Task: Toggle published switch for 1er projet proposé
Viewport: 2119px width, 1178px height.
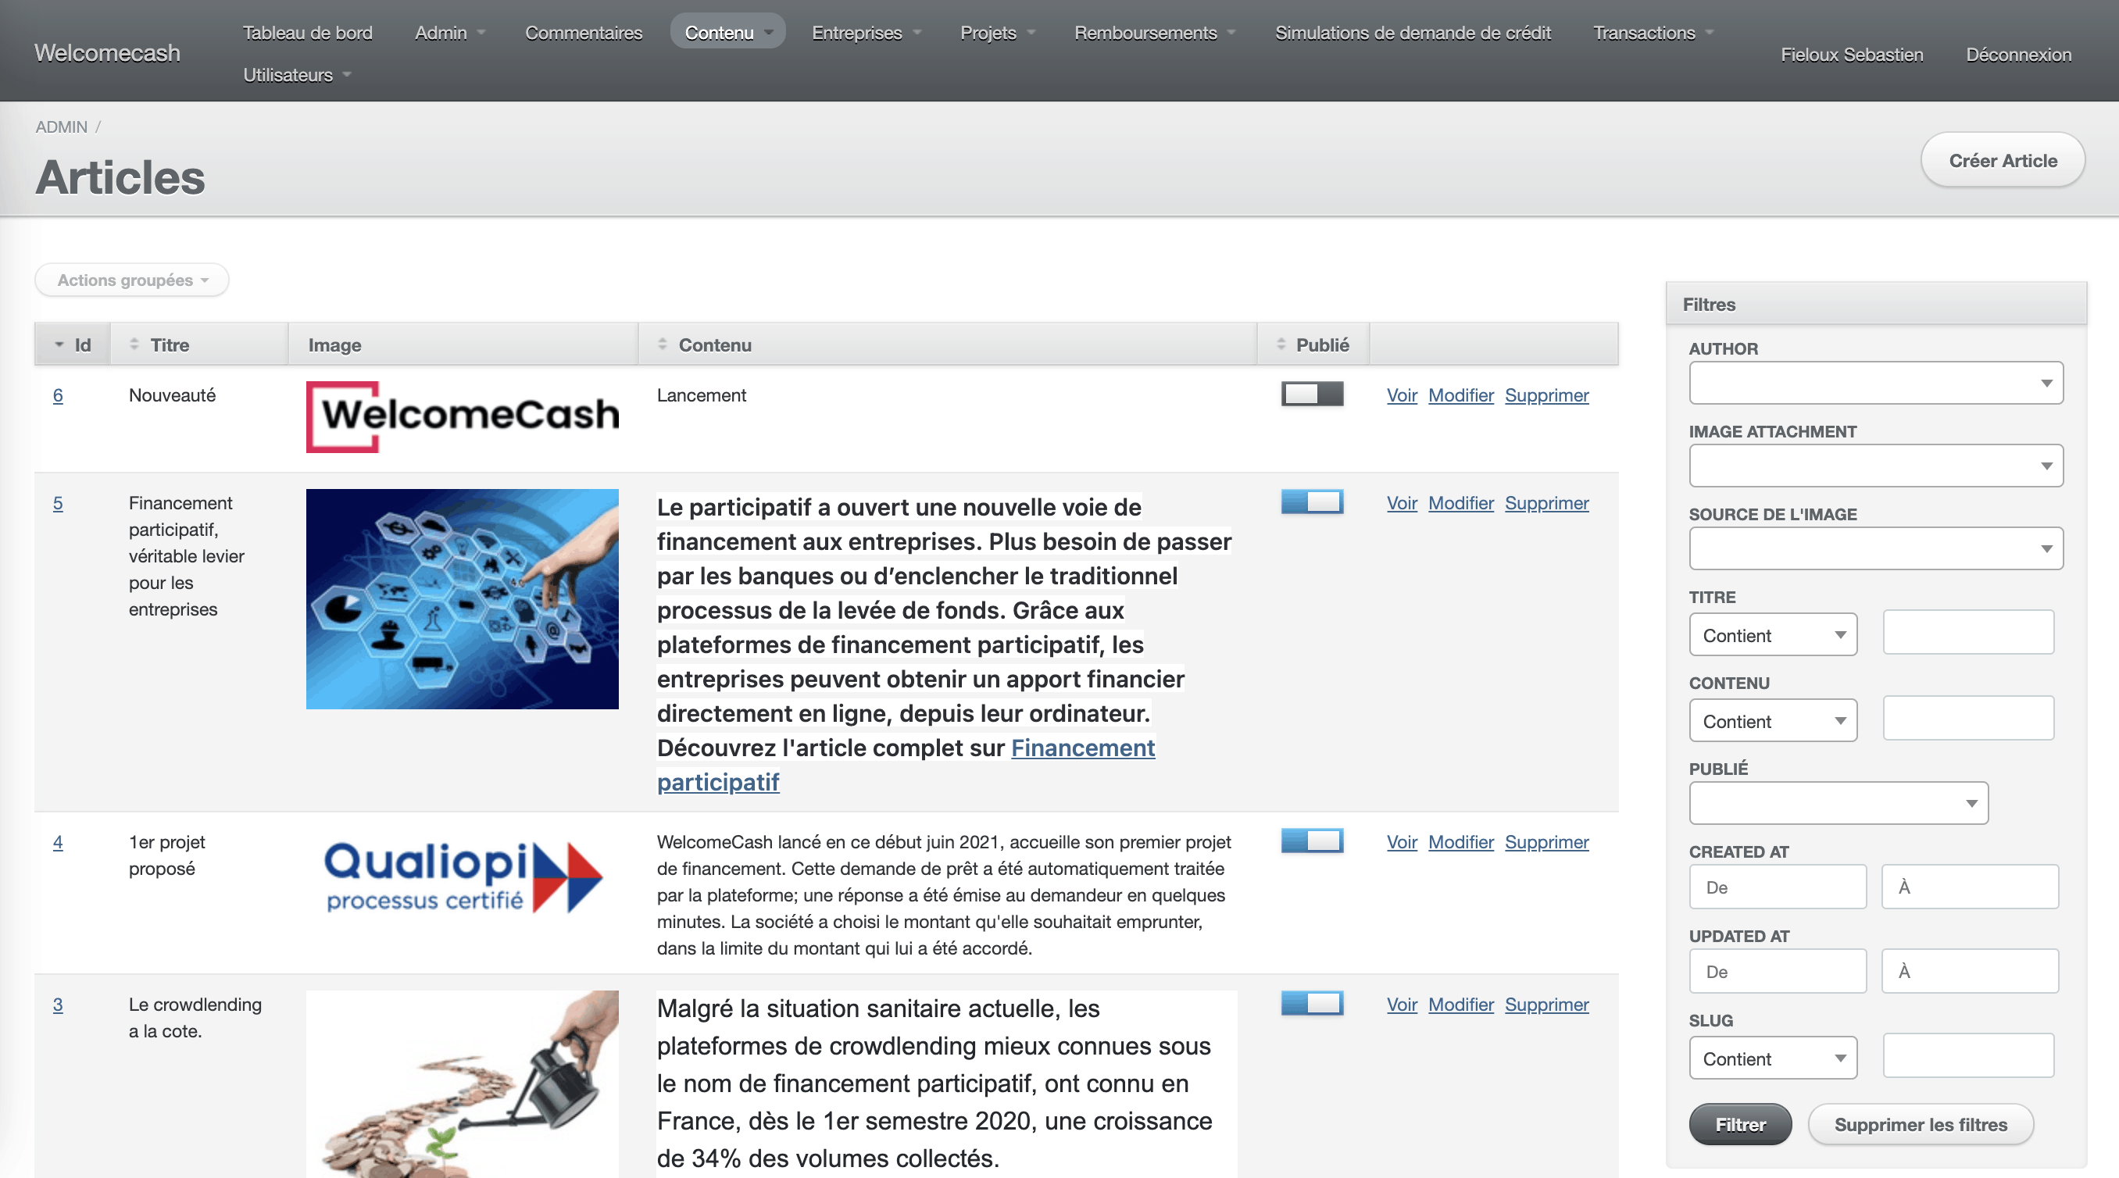Action: [x=1312, y=841]
